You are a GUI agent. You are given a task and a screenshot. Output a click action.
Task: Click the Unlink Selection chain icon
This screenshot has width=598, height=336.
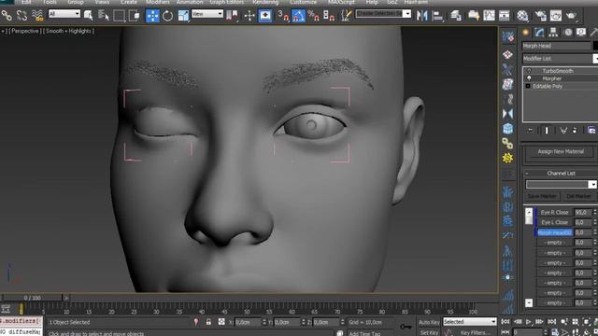[x=21, y=16]
